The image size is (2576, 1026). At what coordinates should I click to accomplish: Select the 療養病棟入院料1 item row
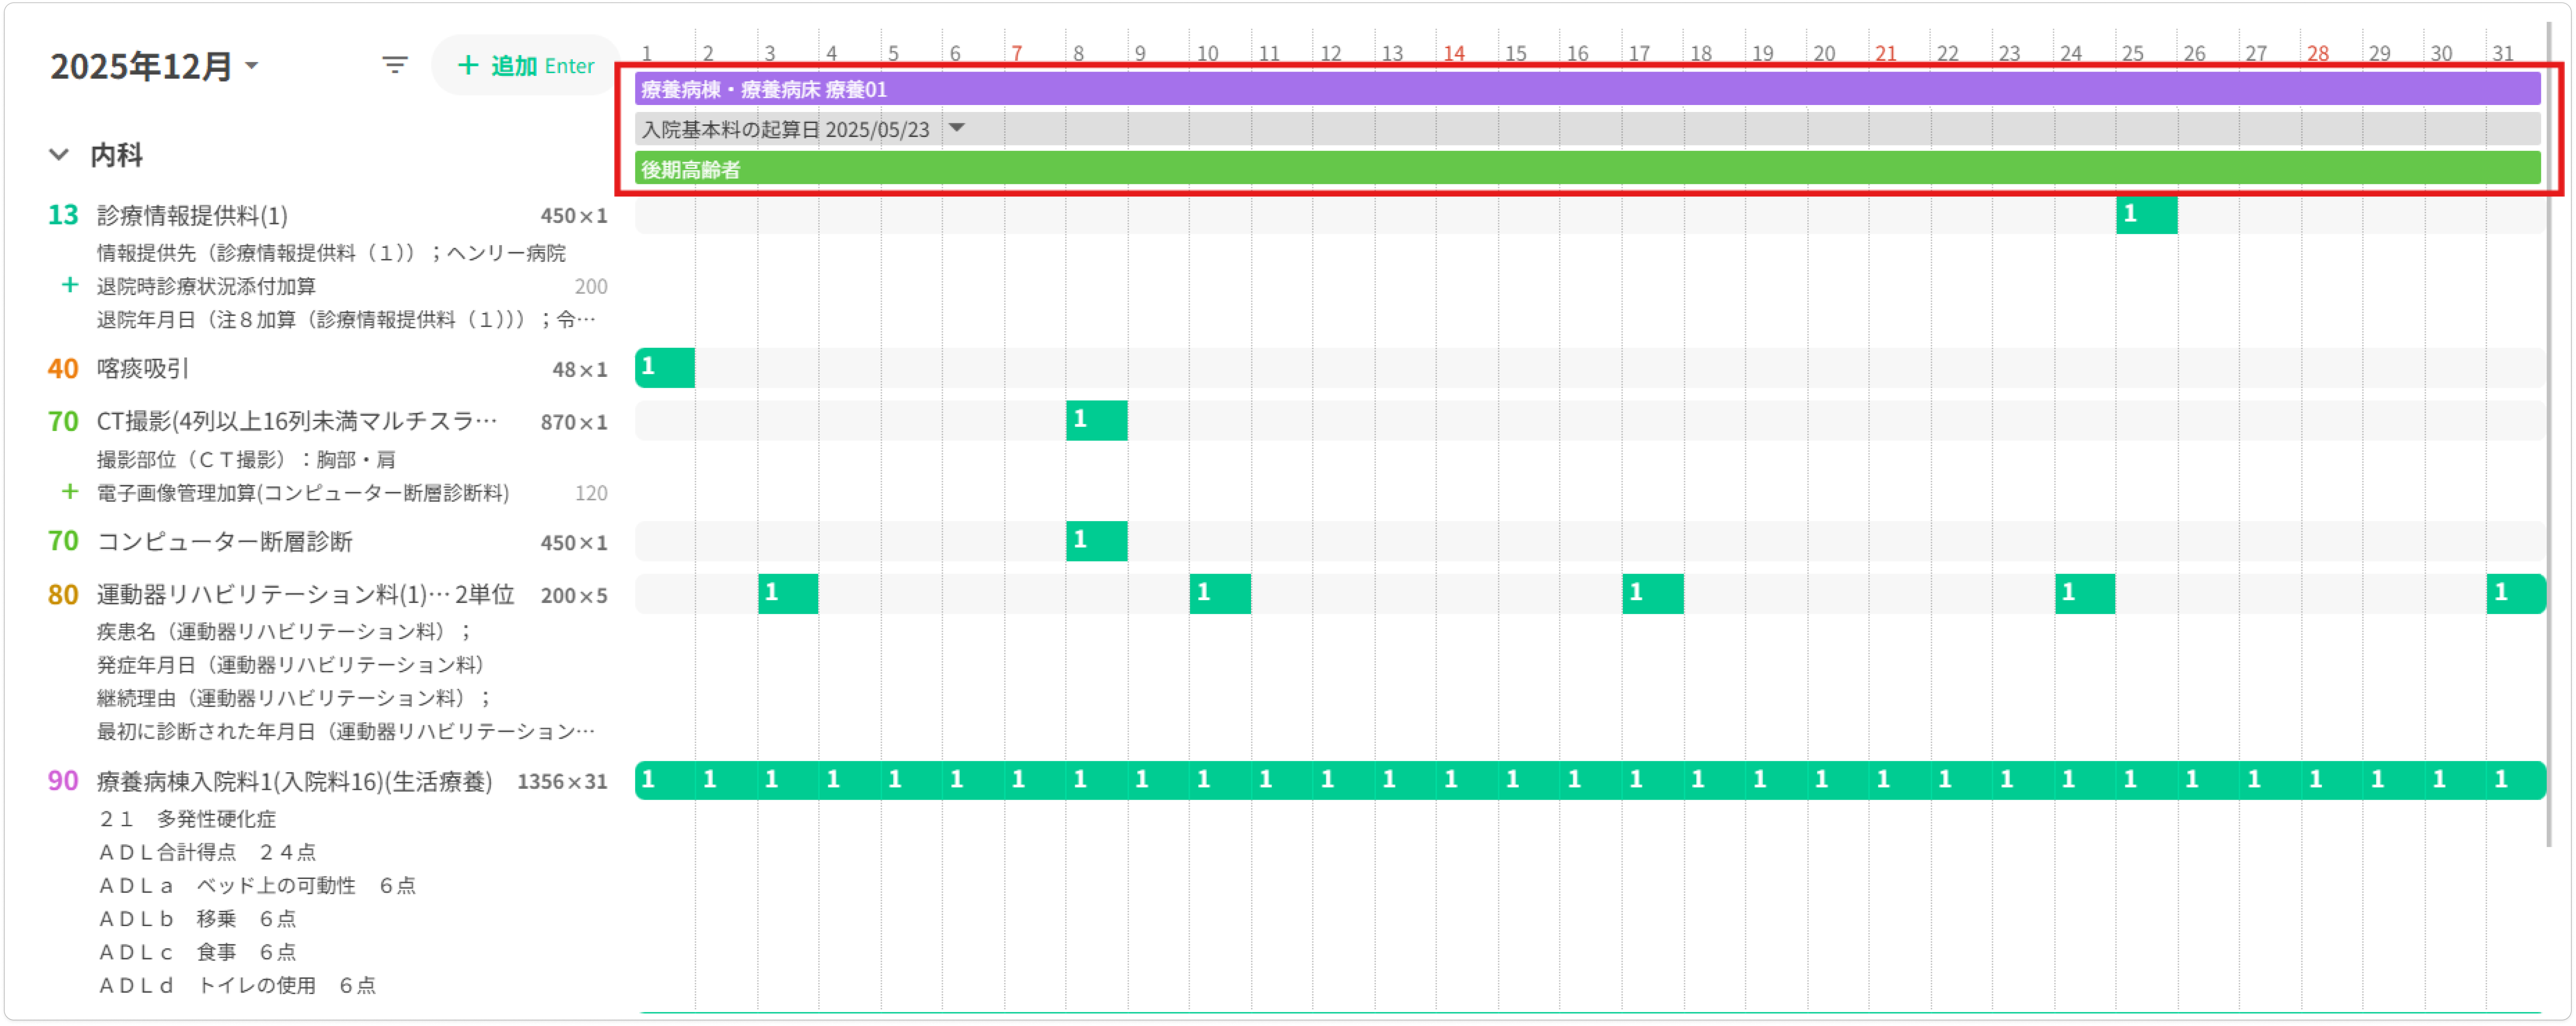[294, 781]
